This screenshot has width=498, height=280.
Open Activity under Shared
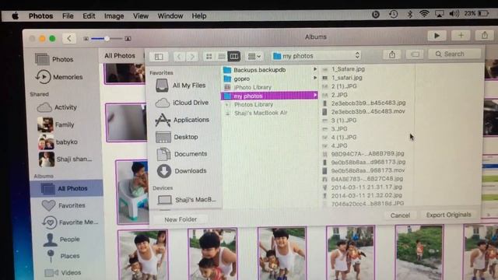point(57,107)
